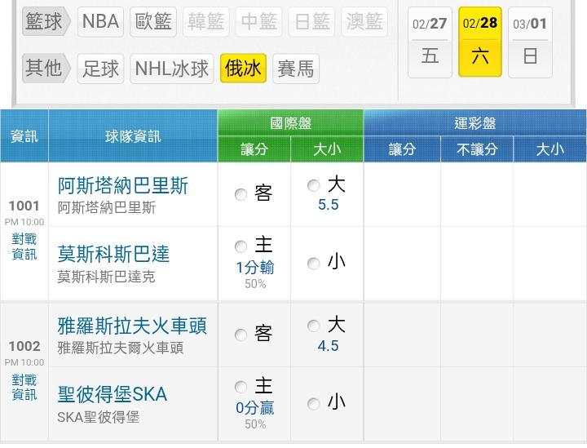Screen dimensions: 587x448
Task: Click 讓分 header under 國際盤
Action: click(254, 149)
